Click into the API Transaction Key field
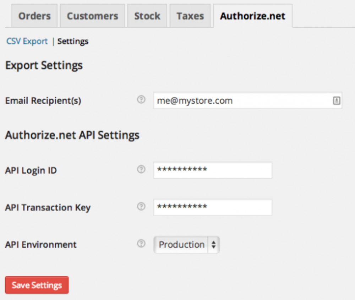The width and height of the screenshot is (355, 300). coord(212,207)
